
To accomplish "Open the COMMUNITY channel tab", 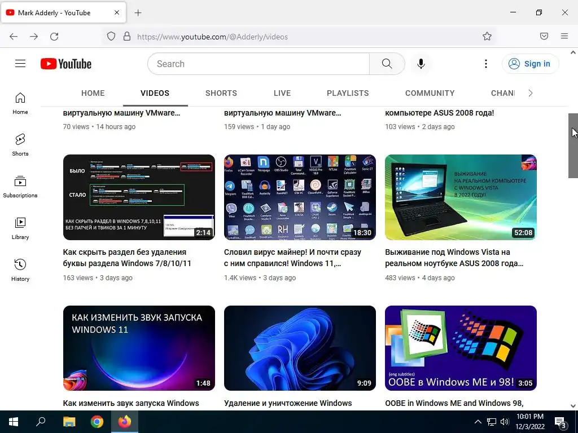I will (430, 93).
